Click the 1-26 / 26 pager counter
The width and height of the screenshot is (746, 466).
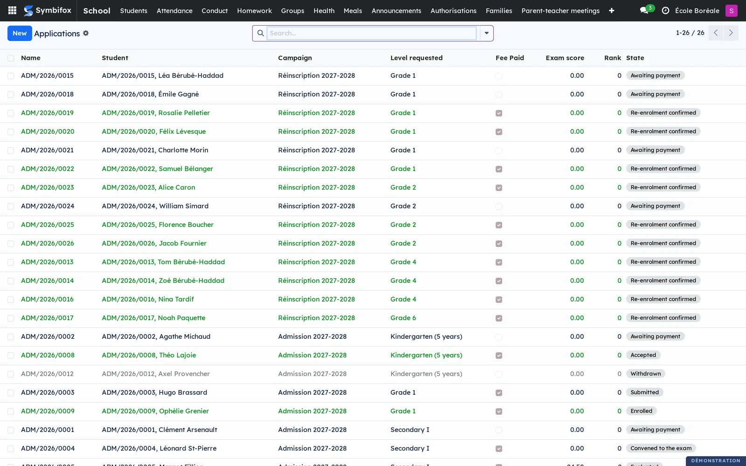tap(690, 33)
